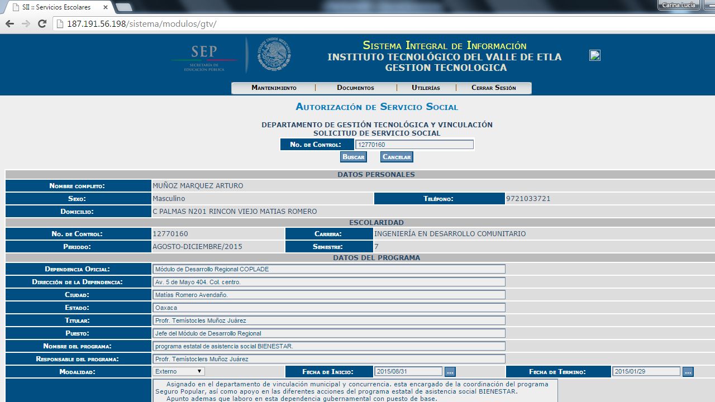Viewport: 715px width, 402px height.
Task: Click the DATOS DEL PROGRAMA section header
Action: tap(376, 258)
